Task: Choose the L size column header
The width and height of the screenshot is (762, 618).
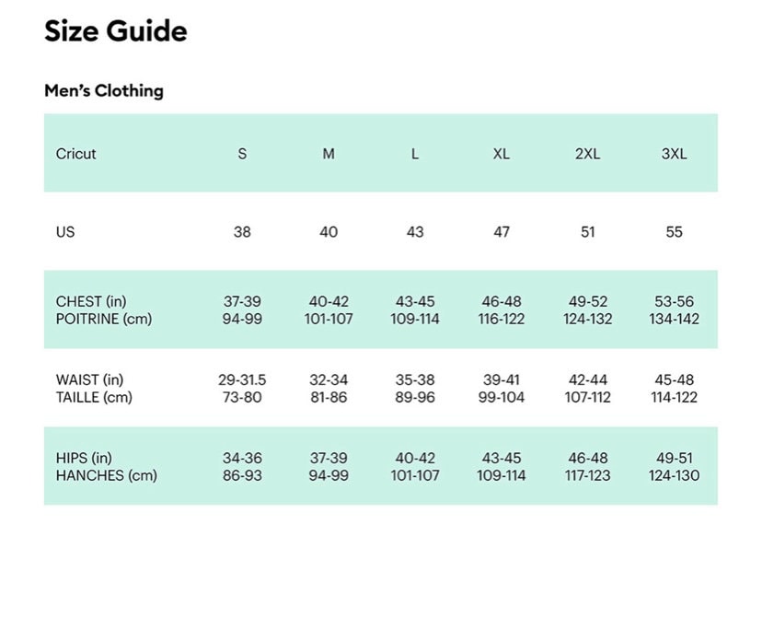Action: coord(414,154)
